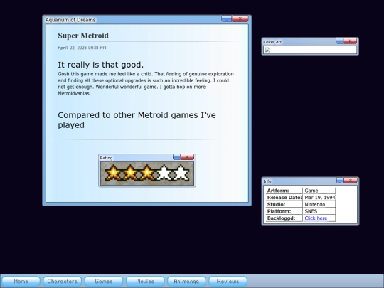The height and width of the screenshot is (288, 384).
Task: Click the 'Nintendo' studio cell
Action: tap(319, 204)
